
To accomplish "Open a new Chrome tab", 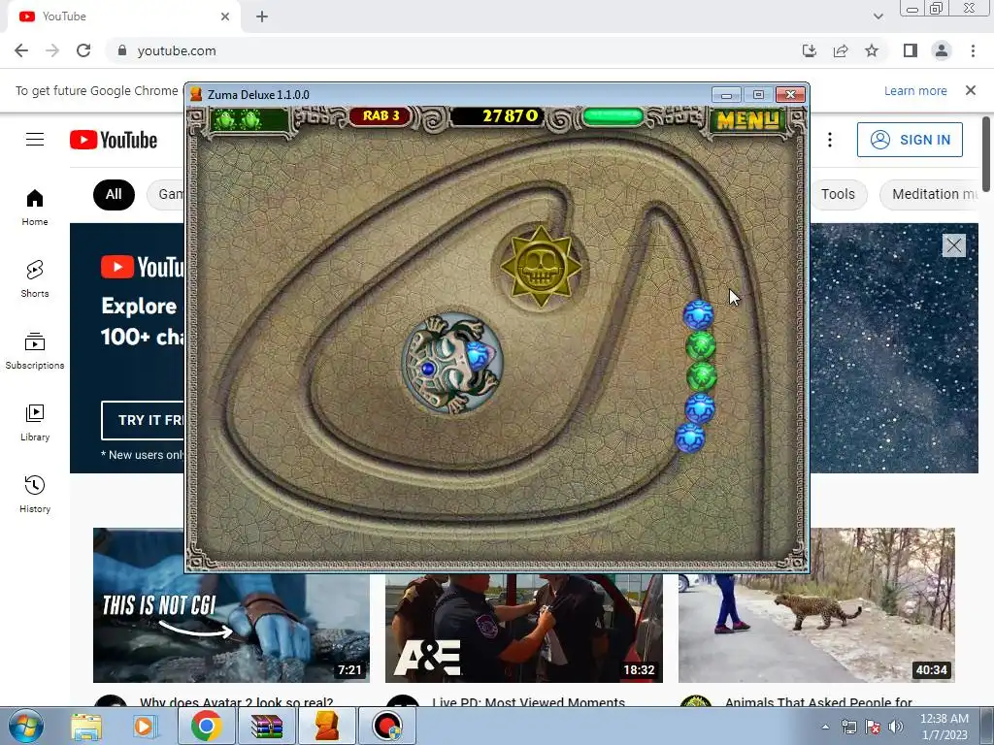I will point(262,16).
